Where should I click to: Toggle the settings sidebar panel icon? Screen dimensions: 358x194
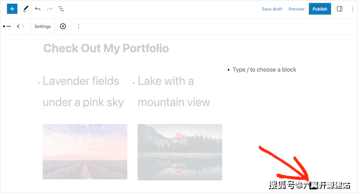340,9
